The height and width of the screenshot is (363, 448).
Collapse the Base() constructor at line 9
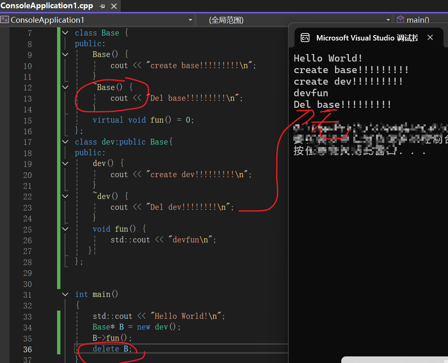pos(65,54)
